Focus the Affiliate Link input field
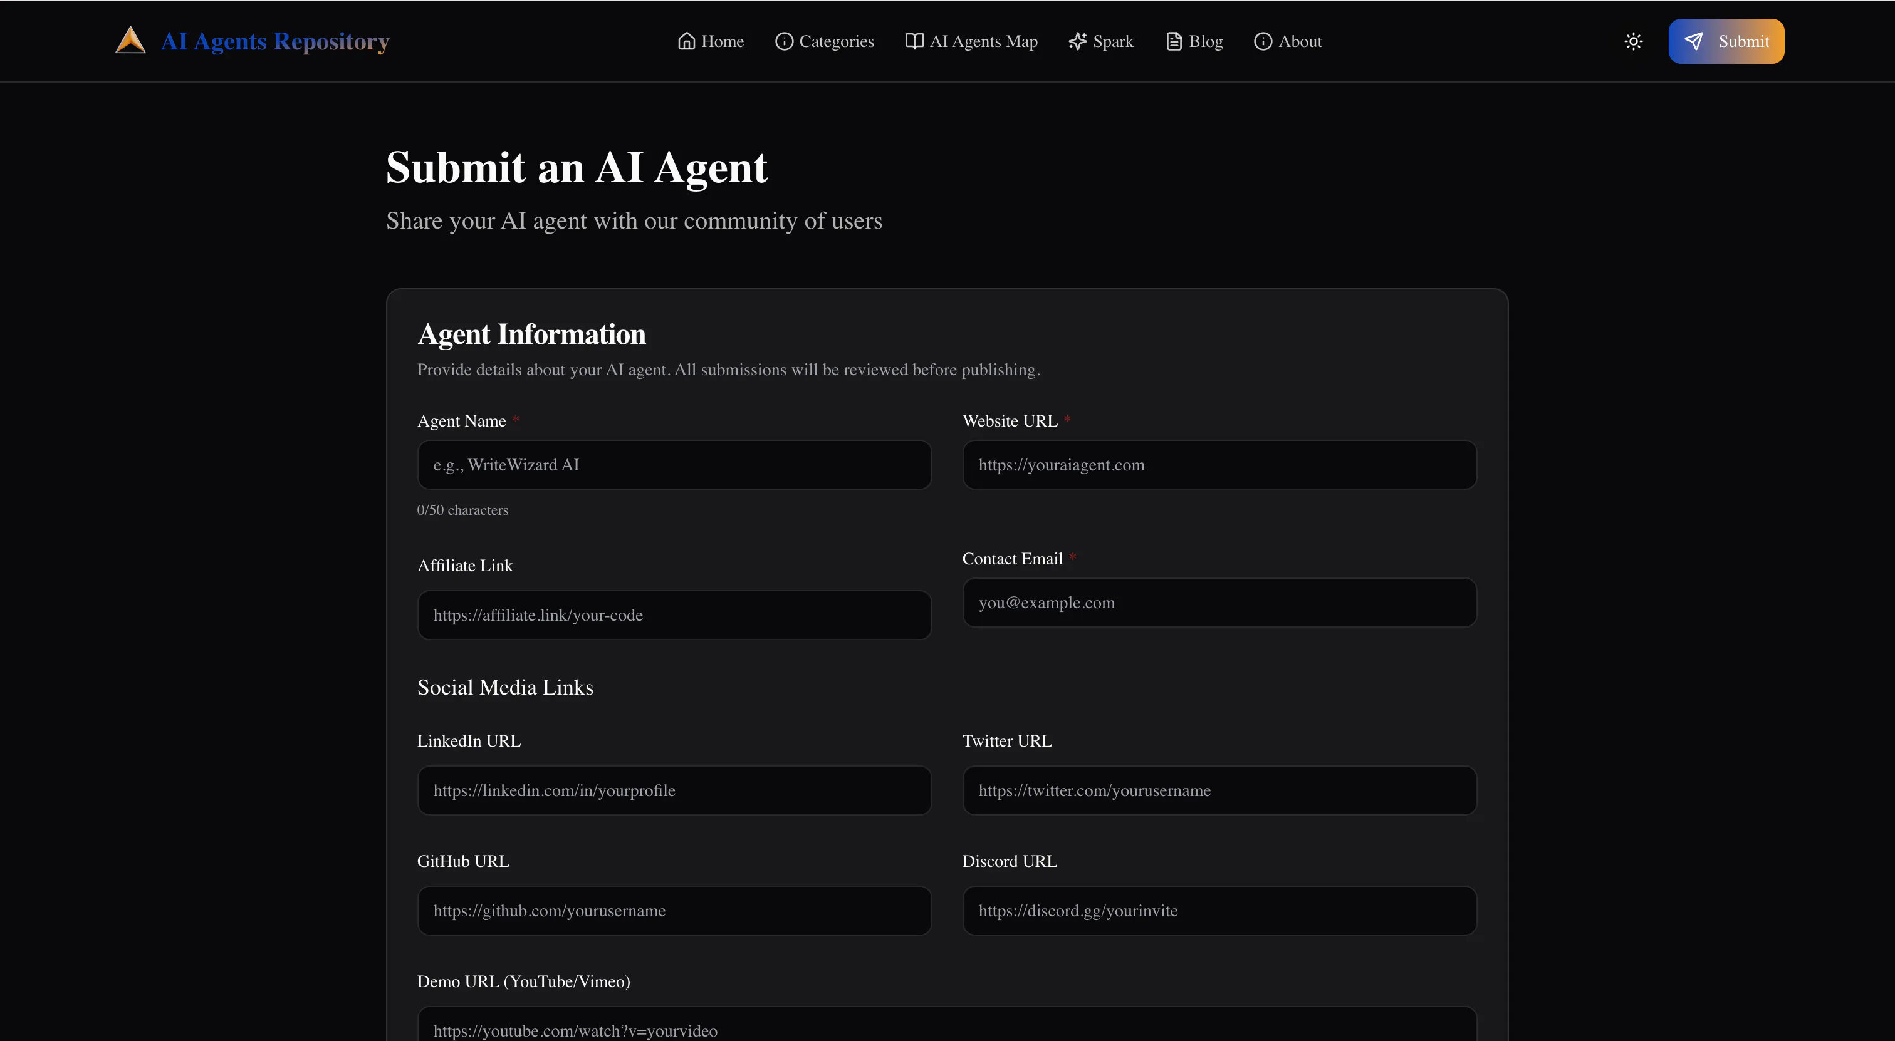The width and height of the screenshot is (1895, 1041). (674, 614)
